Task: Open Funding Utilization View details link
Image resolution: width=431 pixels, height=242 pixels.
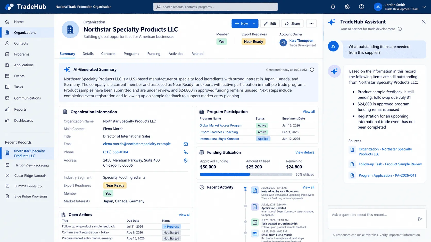Action: pos(305,152)
